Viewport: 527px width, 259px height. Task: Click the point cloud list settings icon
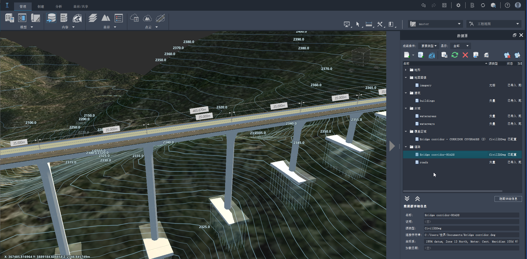pyautogui.click(x=134, y=18)
